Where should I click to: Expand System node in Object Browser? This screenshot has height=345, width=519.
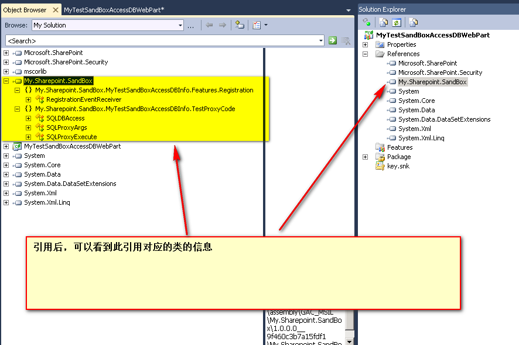click(x=6, y=156)
